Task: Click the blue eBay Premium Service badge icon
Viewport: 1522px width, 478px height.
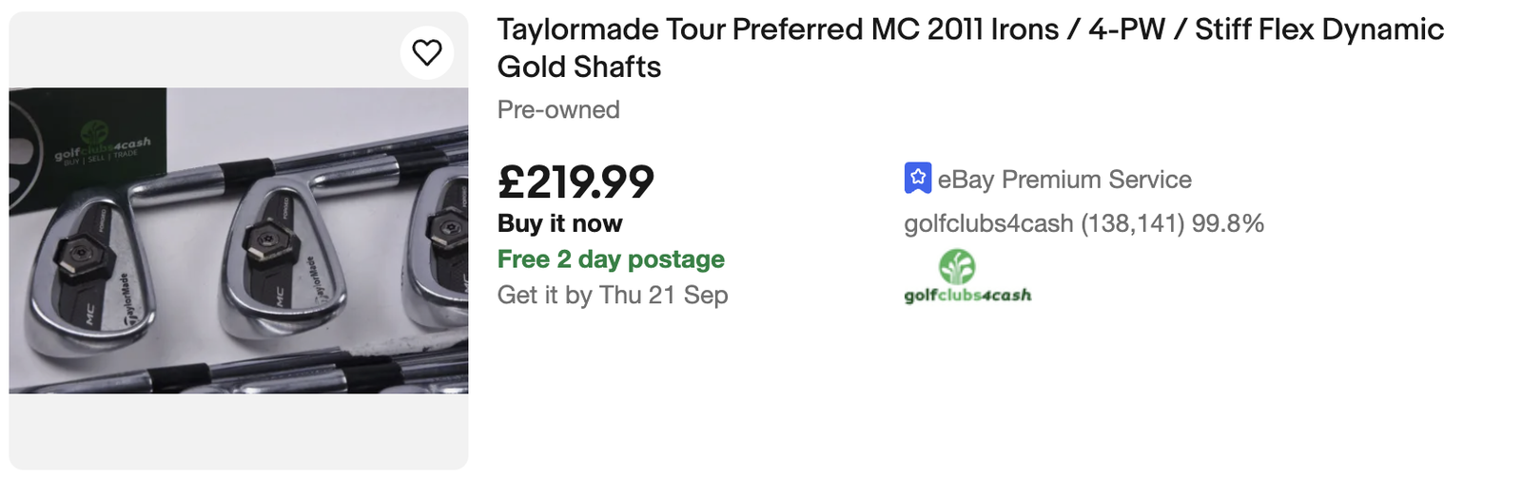Action: pos(917,178)
